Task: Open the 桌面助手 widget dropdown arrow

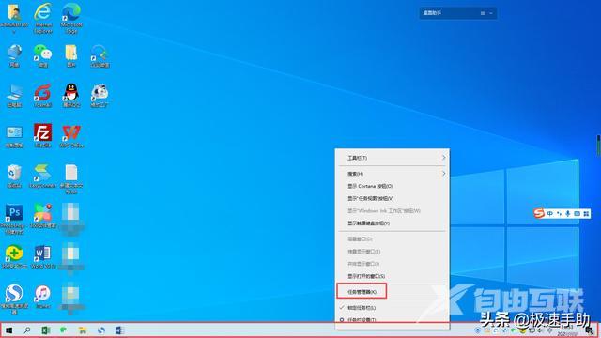Action: [x=491, y=13]
